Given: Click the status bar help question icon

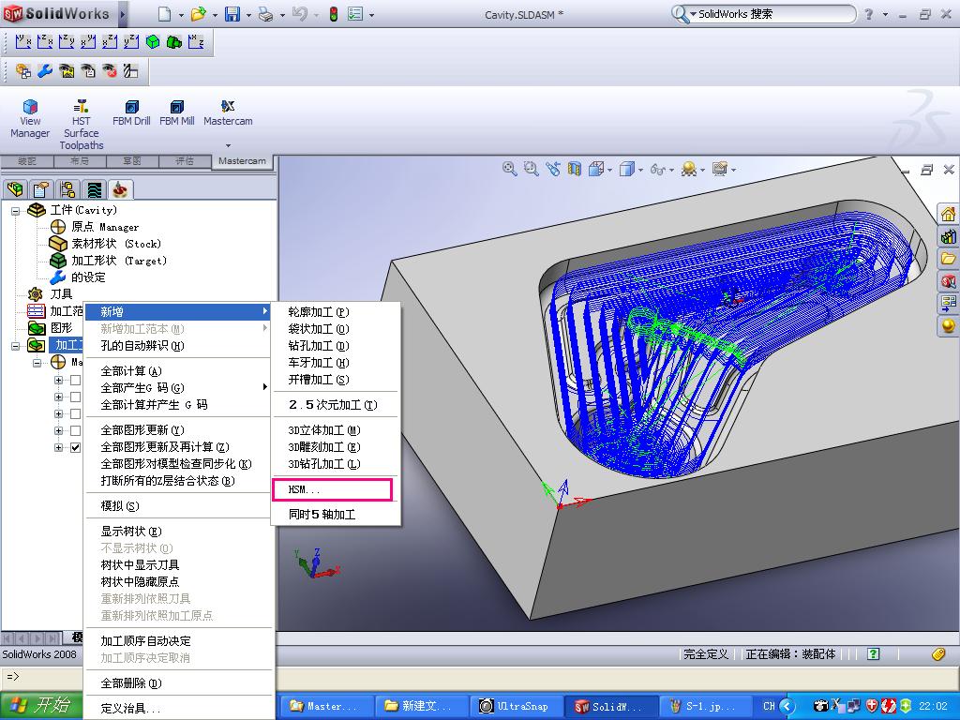Looking at the screenshot, I should coord(874,653).
